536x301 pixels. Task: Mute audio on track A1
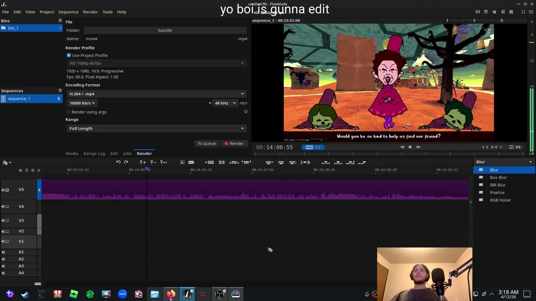(x=3, y=252)
